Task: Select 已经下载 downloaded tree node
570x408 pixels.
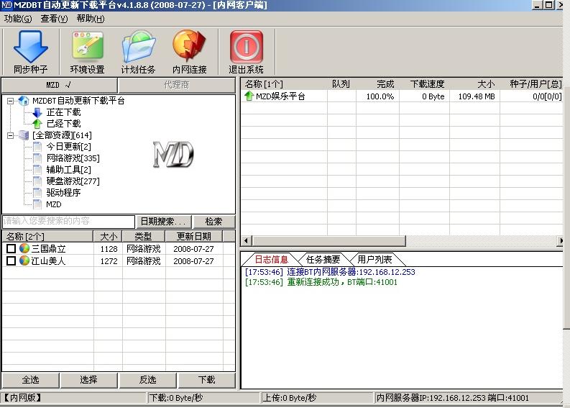Action: [63, 124]
